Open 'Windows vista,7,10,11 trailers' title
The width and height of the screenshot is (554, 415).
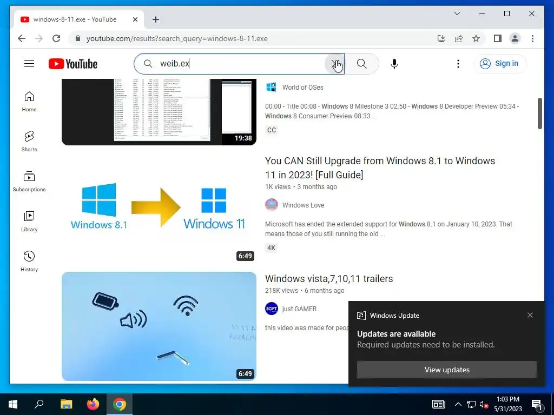[x=329, y=279]
